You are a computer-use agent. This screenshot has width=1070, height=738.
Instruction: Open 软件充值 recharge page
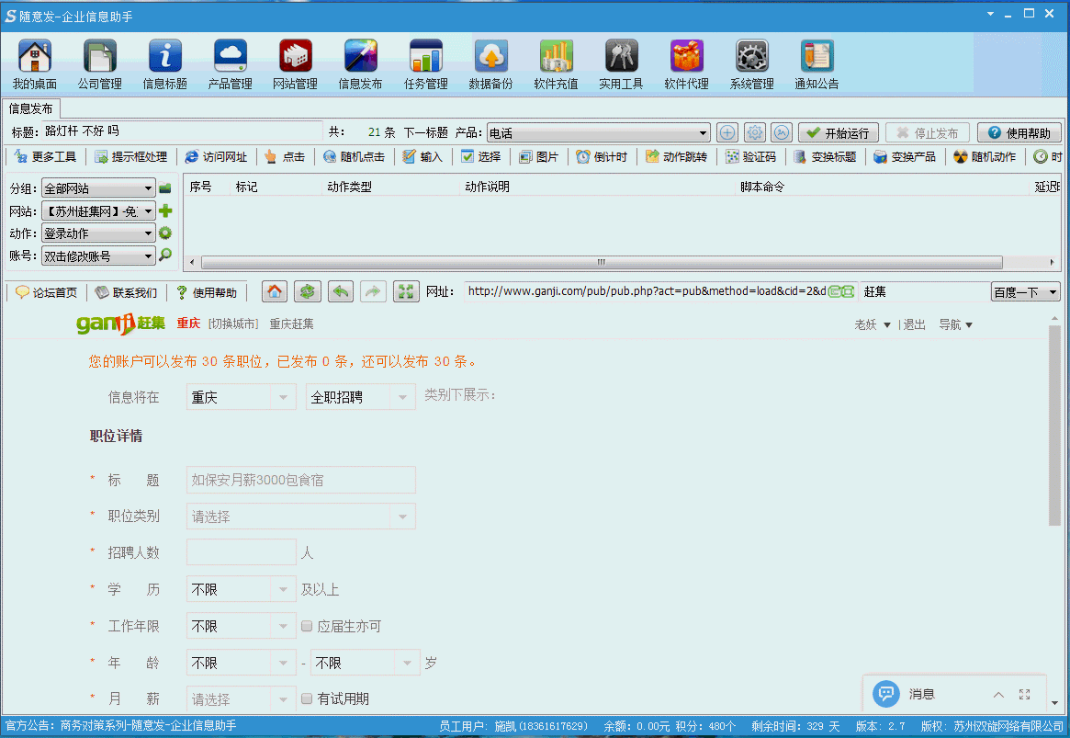pos(557,64)
